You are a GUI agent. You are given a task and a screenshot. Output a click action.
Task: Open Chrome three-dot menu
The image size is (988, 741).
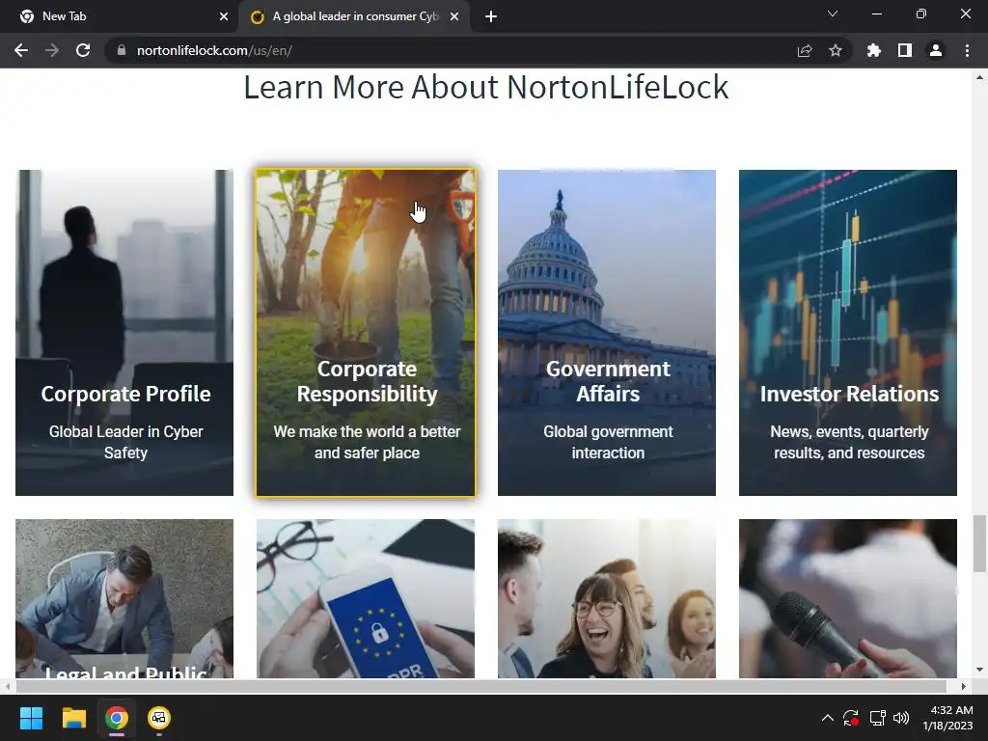coord(967,50)
